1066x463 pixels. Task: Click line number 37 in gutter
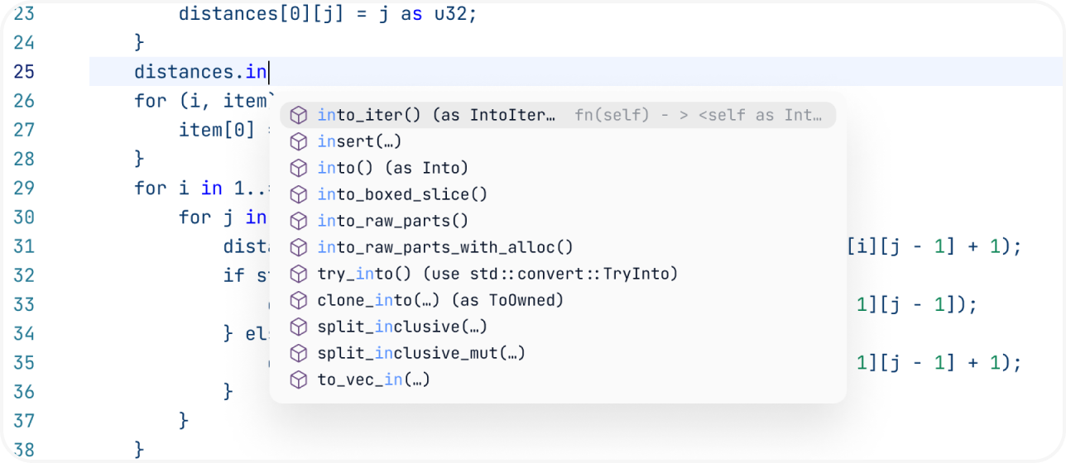pyautogui.click(x=24, y=421)
